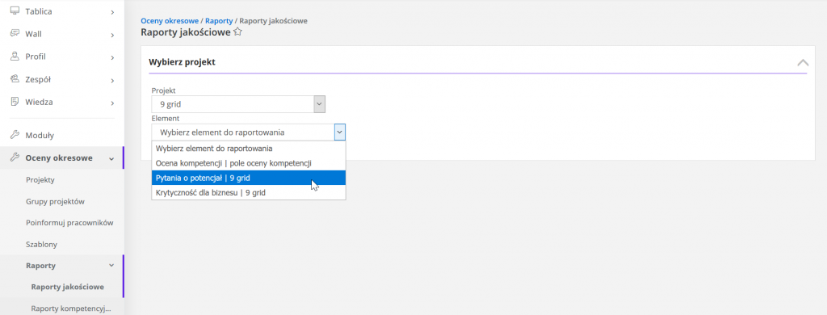The height and width of the screenshot is (315, 827).
Task: Go to Projekty in sidebar
Action: pos(40,180)
